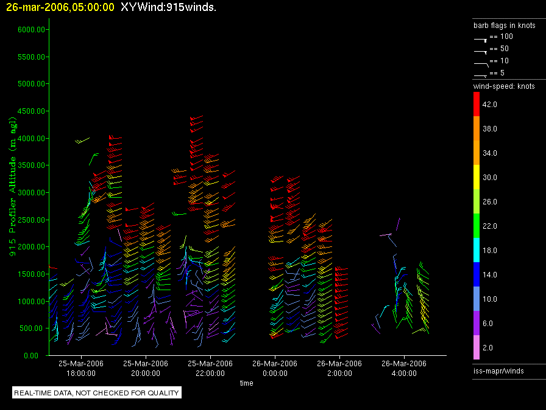Select the 26-Mar-2006 4:00:00 time label

click(x=403, y=368)
